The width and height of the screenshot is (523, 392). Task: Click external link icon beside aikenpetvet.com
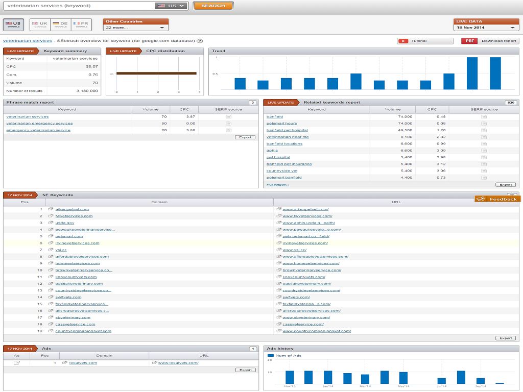click(51, 209)
